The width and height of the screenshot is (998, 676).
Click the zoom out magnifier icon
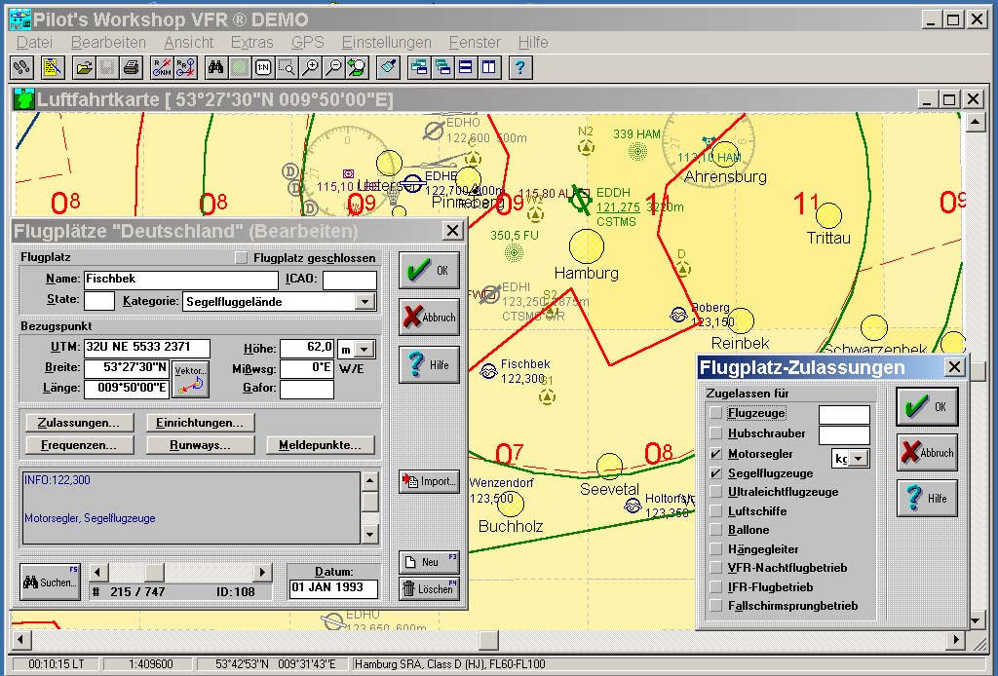tap(333, 67)
